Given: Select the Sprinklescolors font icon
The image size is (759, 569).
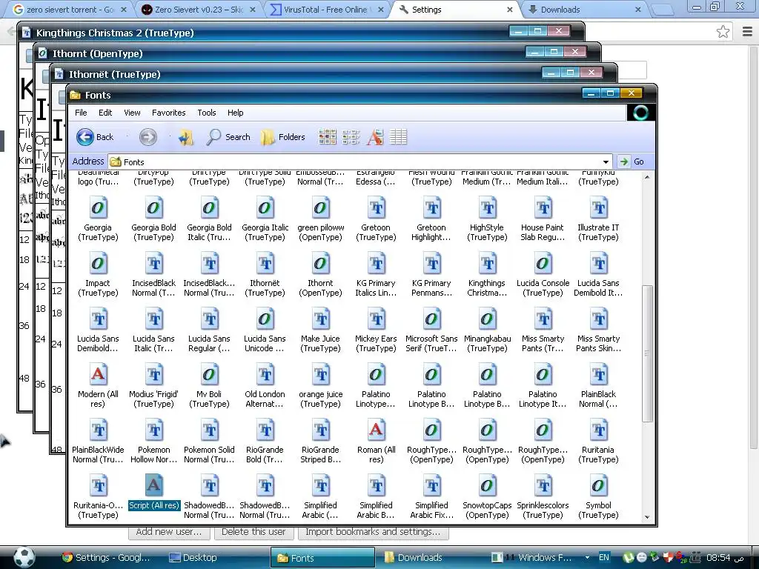Looking at the screenshot, I should (543, 485).
